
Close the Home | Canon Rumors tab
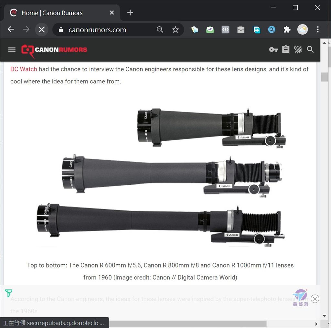pos(112,13)
